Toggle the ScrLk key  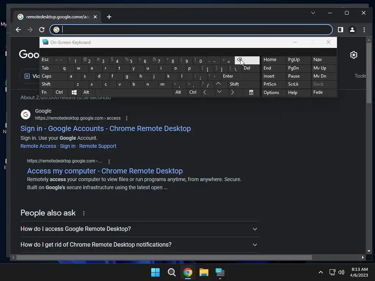coord(298,84)
